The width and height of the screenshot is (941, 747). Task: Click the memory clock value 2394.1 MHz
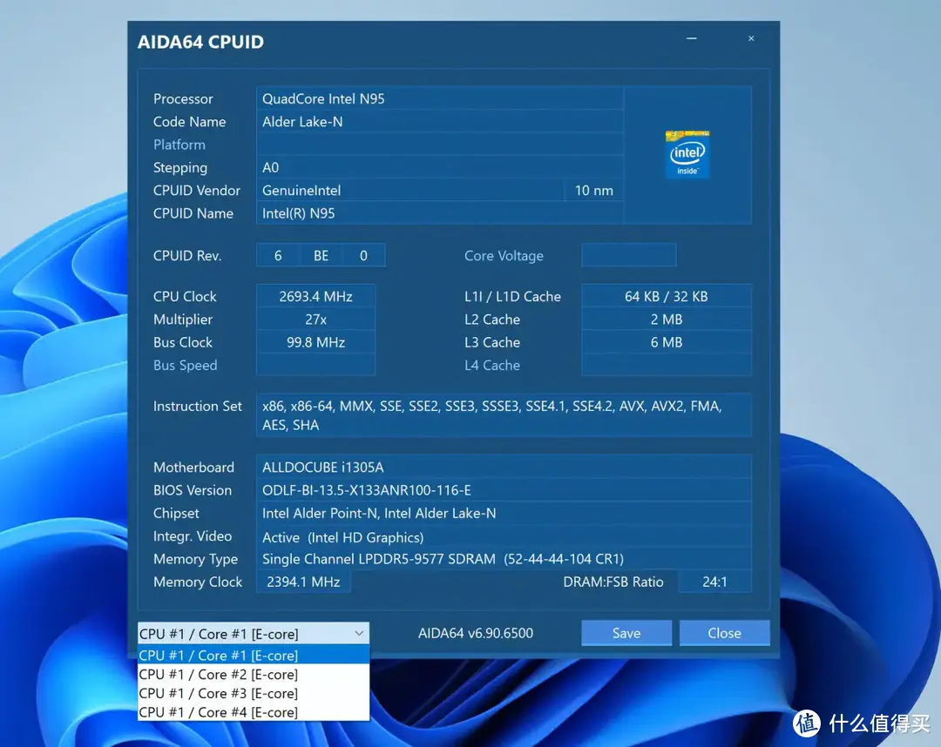pos(303,582)
